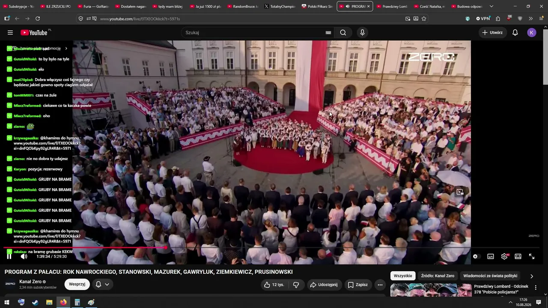Image resolution: width=548 pixels, height=308 pixels.
Task: Click the Wesprzyj button
Action: [x=77, y=284]
